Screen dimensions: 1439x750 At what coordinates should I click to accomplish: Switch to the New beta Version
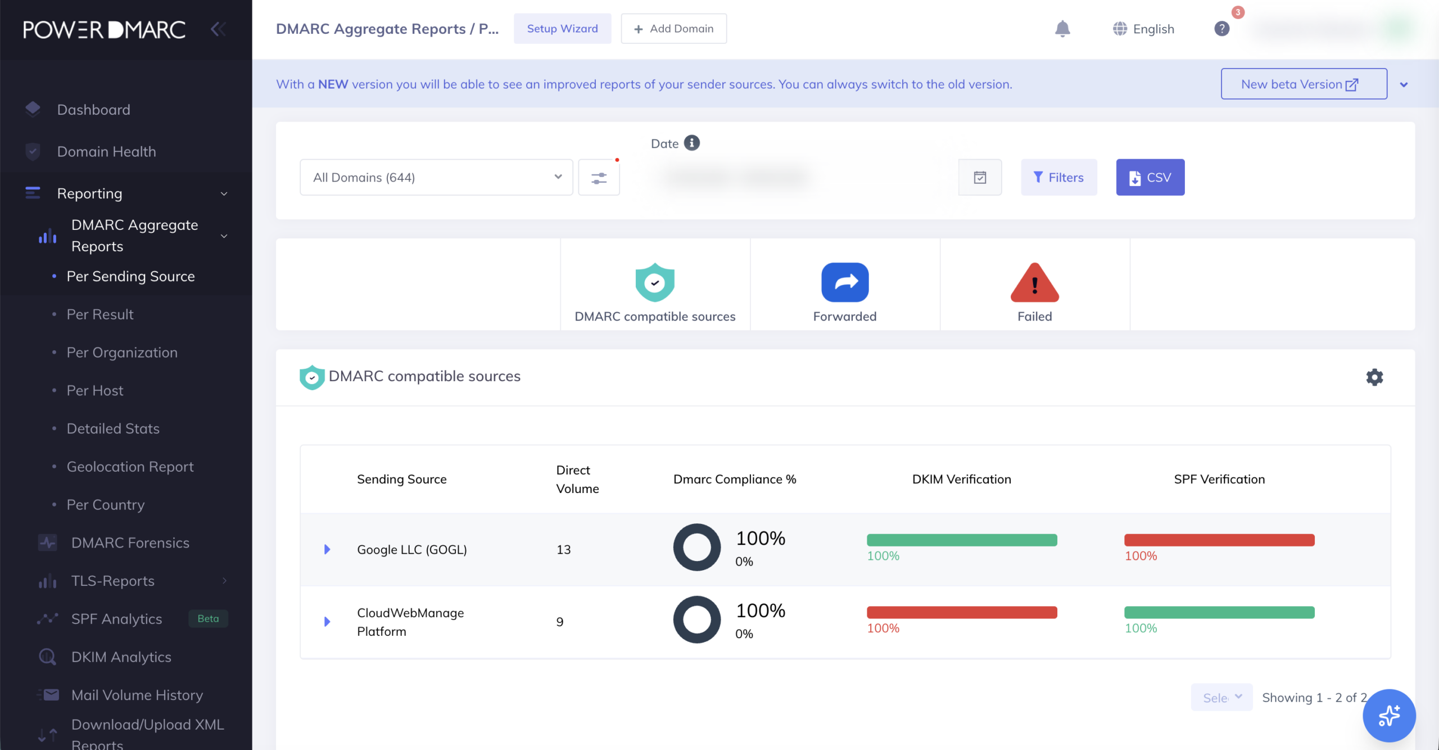(1304, 84)
